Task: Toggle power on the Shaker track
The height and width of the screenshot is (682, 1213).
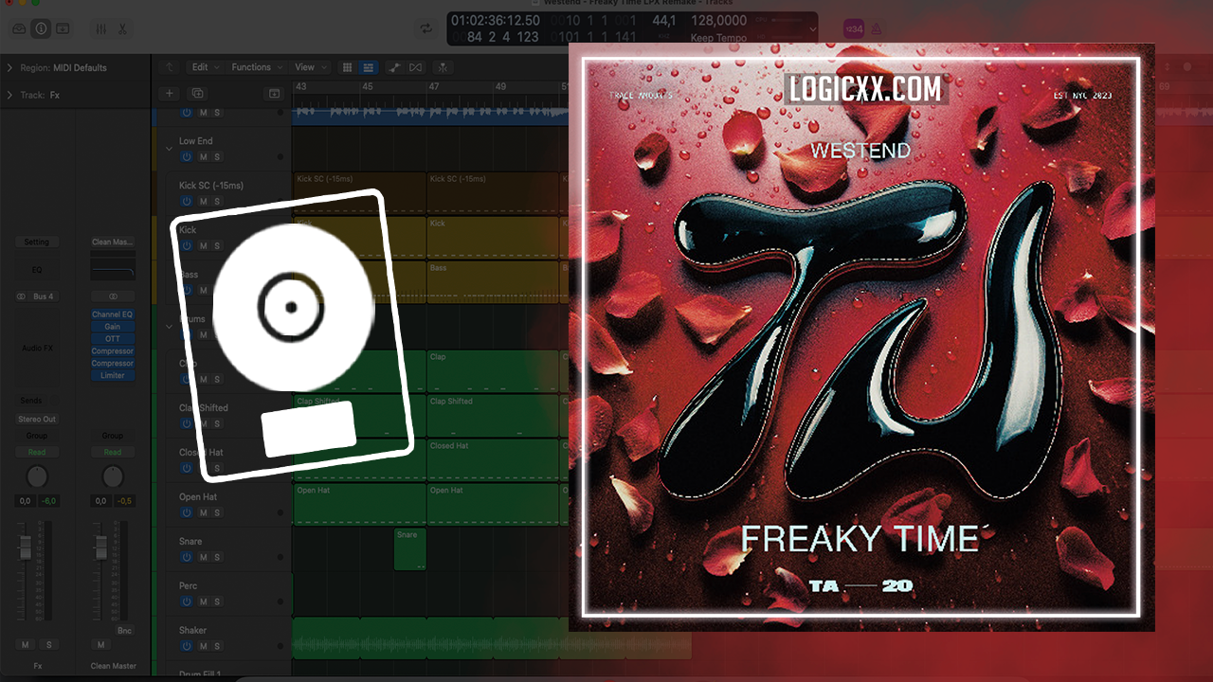Action: point(186,646)
